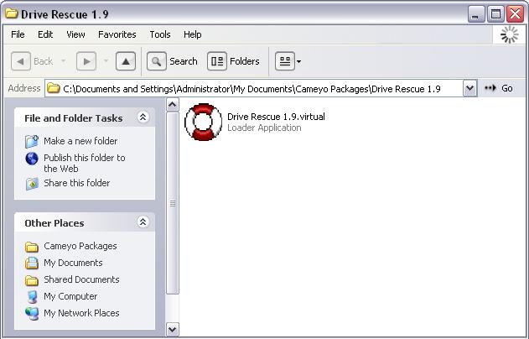Click the Go button next to Address
Screen dimensions: 529x339
pos(499,88)
